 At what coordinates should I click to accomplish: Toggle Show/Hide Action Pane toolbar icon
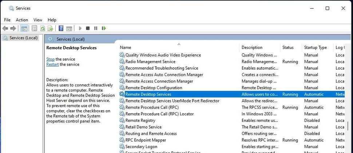[69, 28]
